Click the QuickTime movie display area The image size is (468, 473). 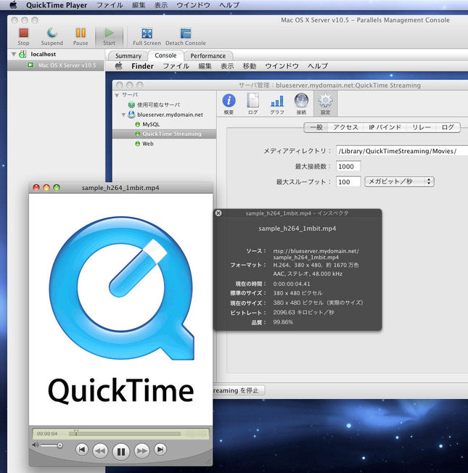coord(120,310)
